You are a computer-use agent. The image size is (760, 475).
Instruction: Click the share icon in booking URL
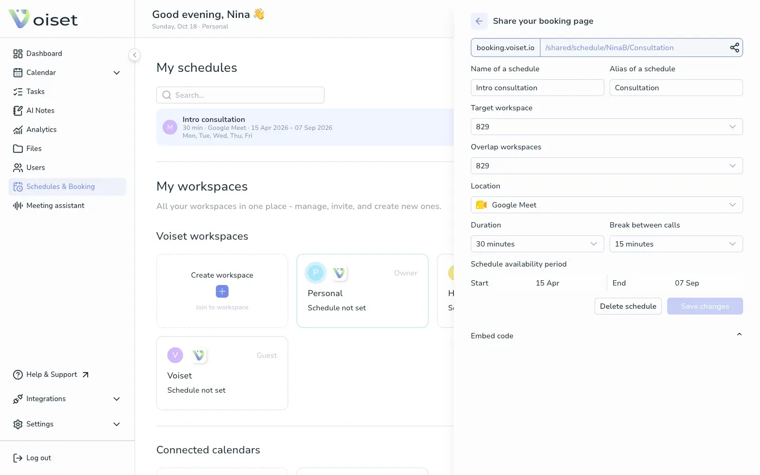point(734,47)
